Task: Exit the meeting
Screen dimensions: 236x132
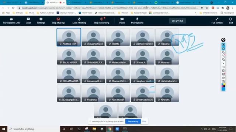Action: click(231, 21)
